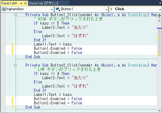Screen dimensions: 162x113
Task: Click the first Button1.Enabled = False line
Action: click(x=58, y=48)
